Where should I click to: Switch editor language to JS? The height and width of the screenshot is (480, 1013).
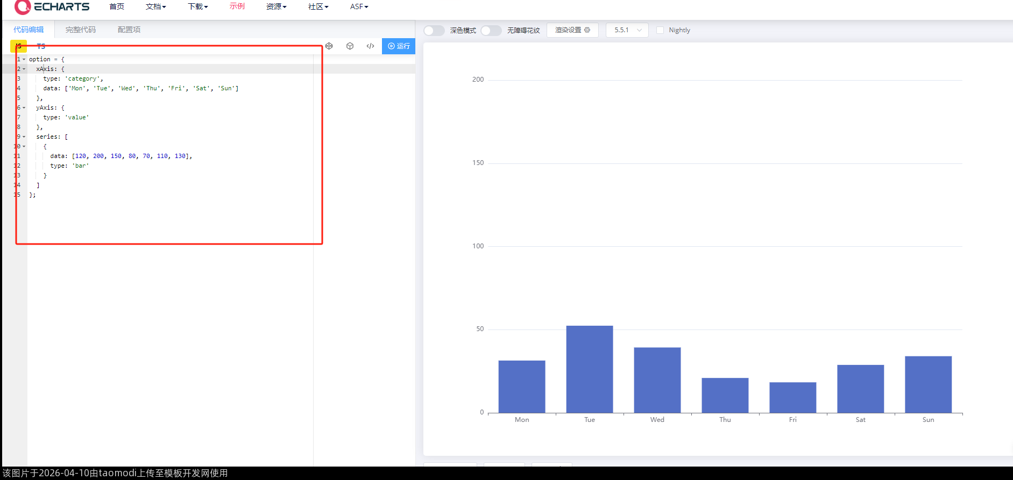[x=19, y=46]
